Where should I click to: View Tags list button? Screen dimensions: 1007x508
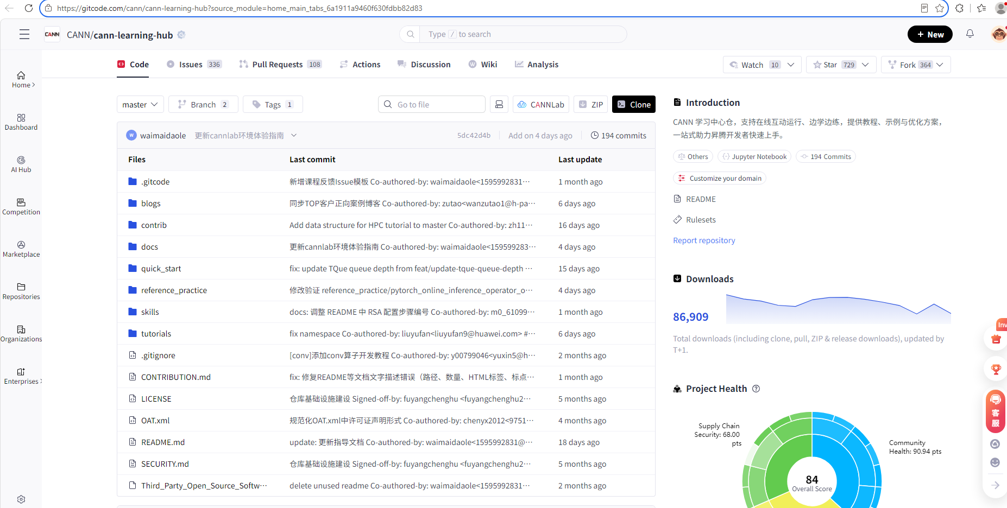(x=273, y=104)
